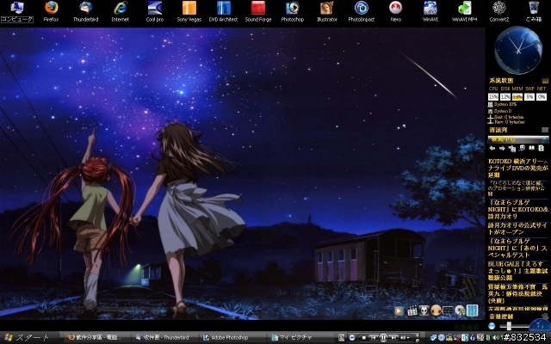Open the dark screen dock icon
The image size is (551, 344).
448,310
